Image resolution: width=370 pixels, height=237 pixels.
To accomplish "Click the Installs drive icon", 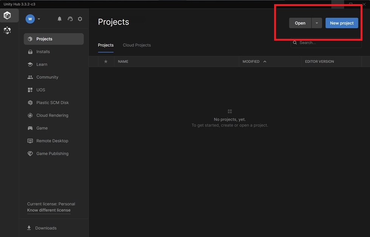I will tap(30, 52).
